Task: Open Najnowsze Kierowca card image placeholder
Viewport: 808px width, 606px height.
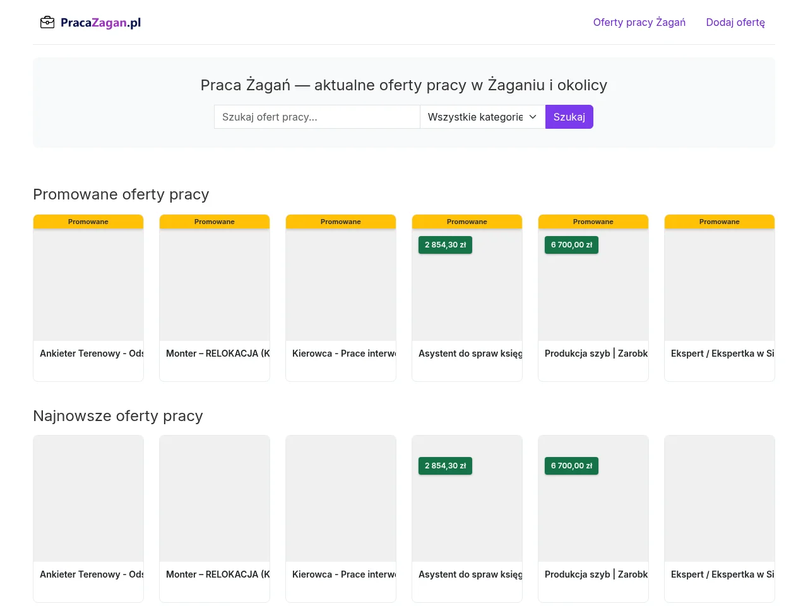Action: point(341,499)
